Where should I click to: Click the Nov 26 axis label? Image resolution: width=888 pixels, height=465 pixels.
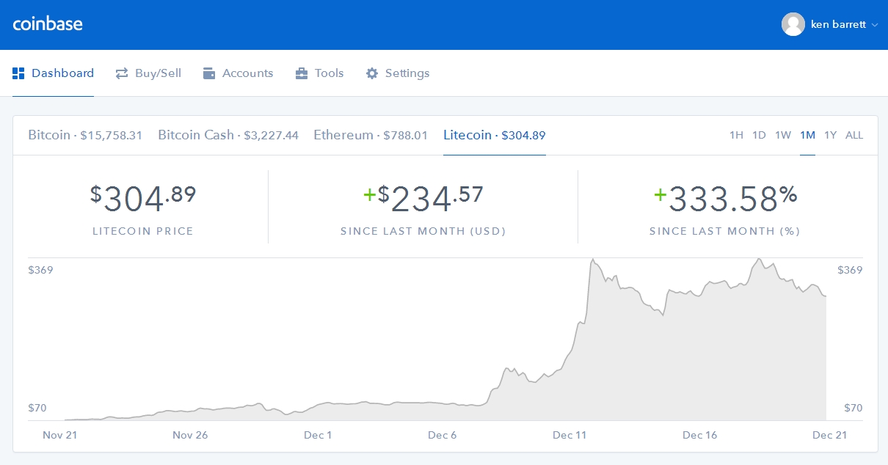[190, 435]
